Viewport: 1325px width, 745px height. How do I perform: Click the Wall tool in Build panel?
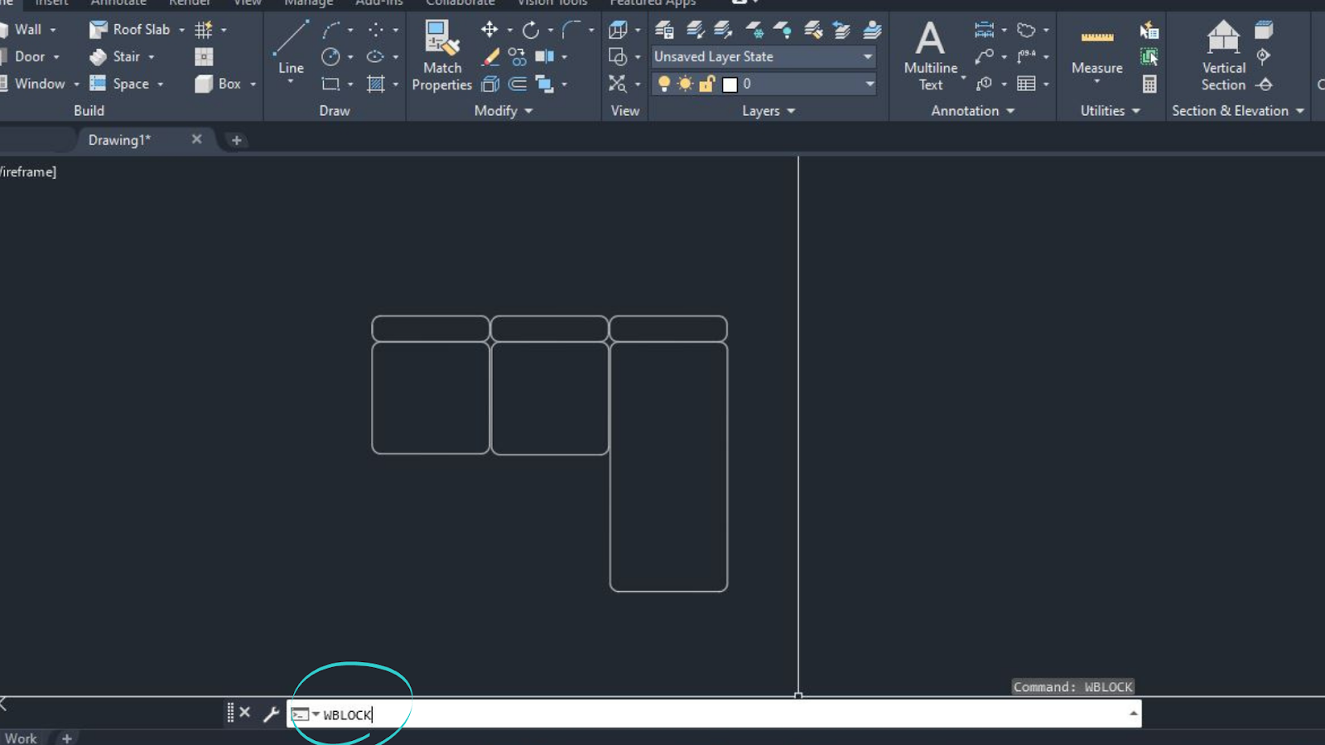pyautogui.click(x=28, y=29)
